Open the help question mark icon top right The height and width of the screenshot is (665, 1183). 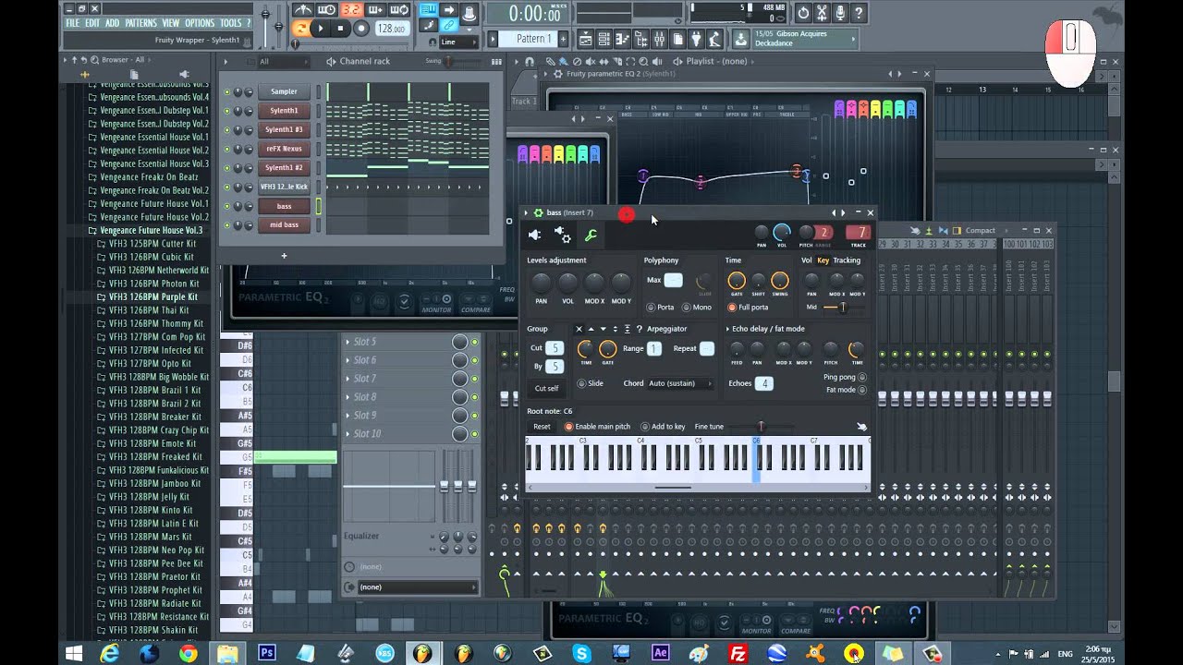(860, 13)
